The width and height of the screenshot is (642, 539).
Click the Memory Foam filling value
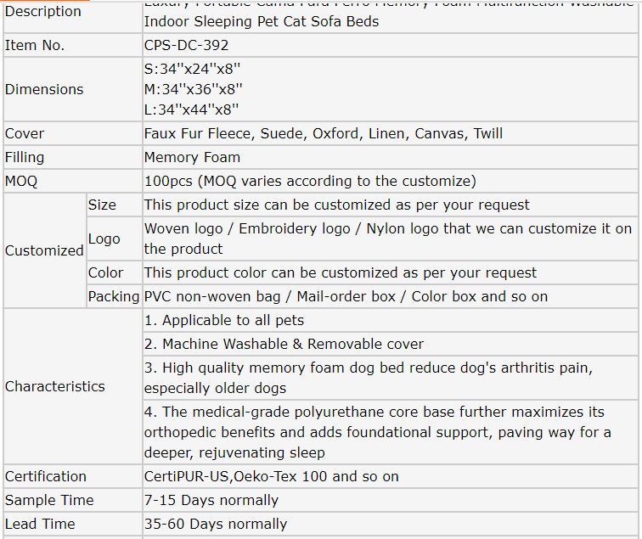(x=192, y=157)
